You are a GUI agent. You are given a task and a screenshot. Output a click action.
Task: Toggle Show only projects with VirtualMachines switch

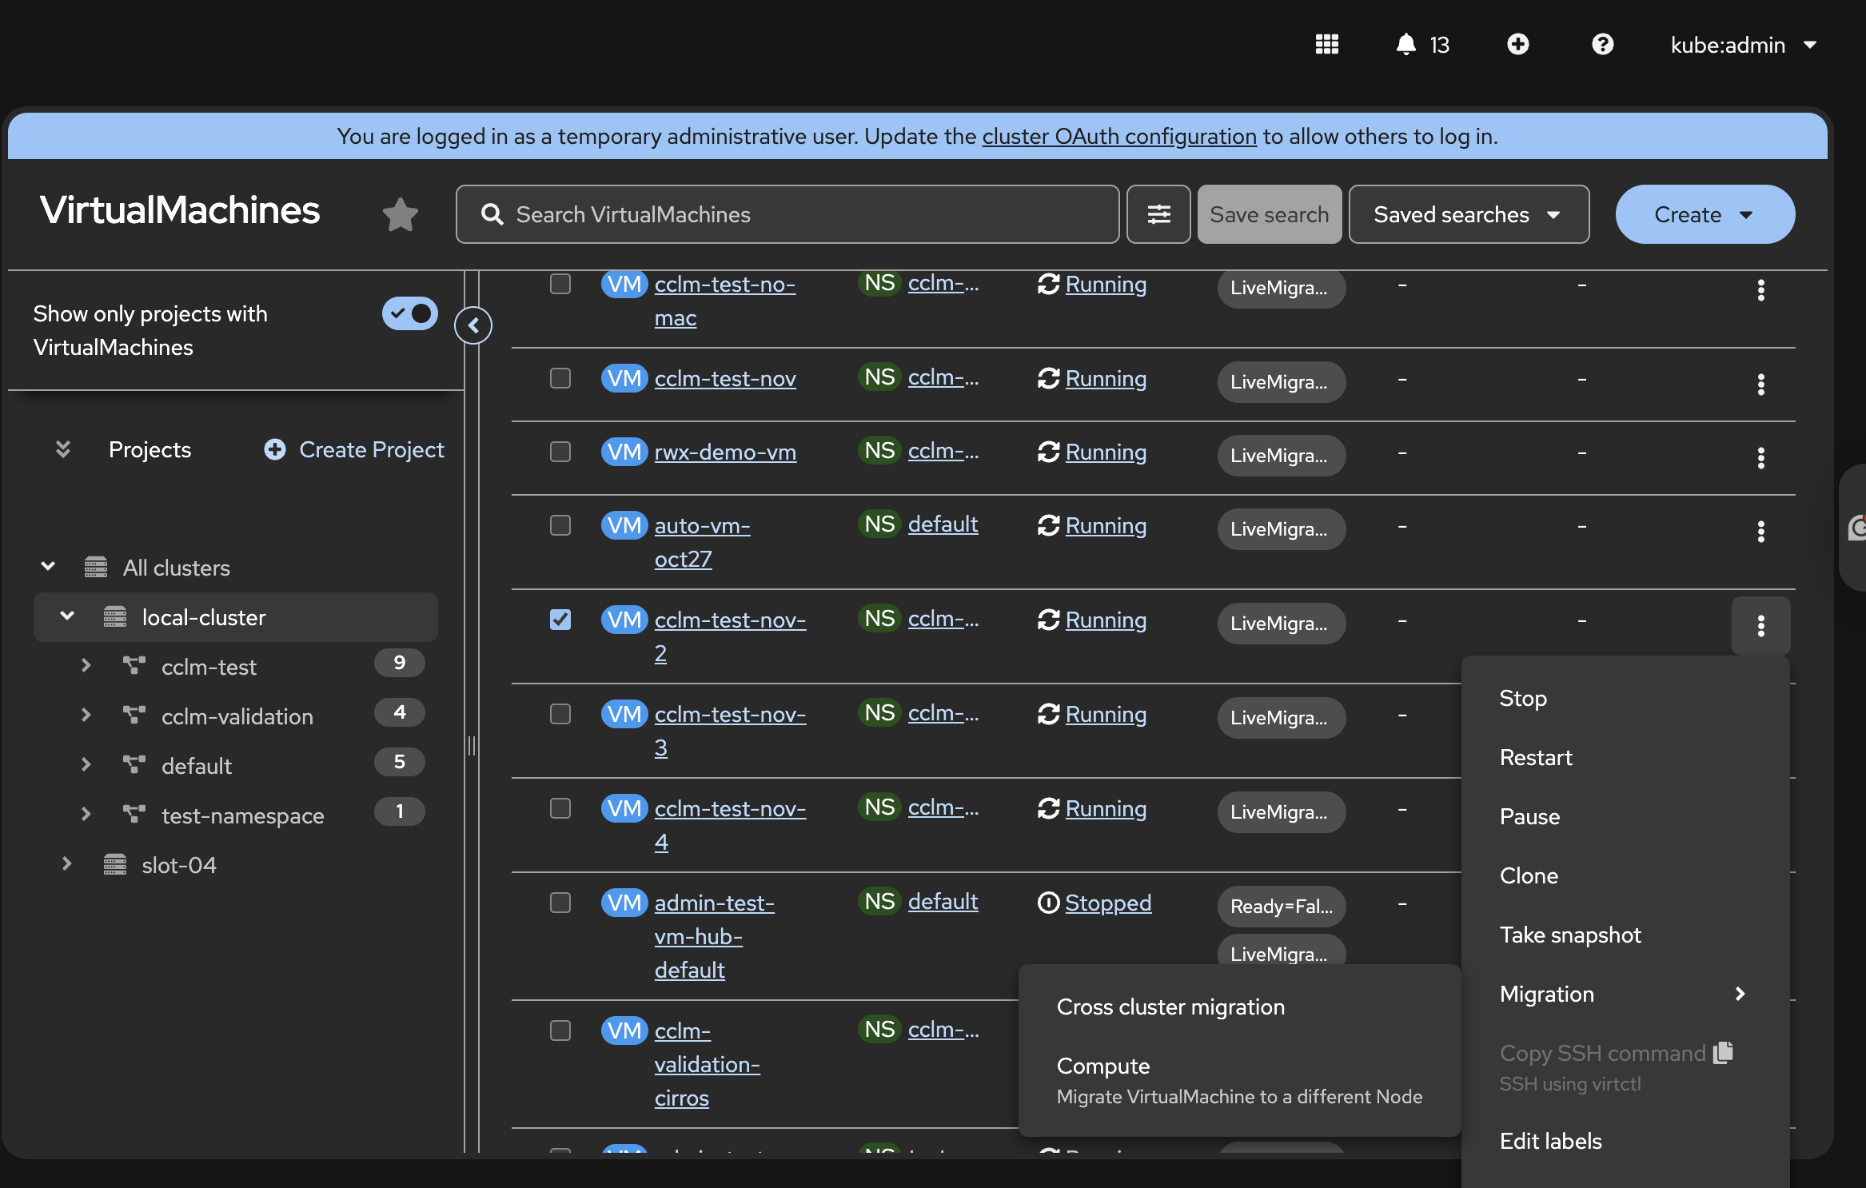[409, 313]
